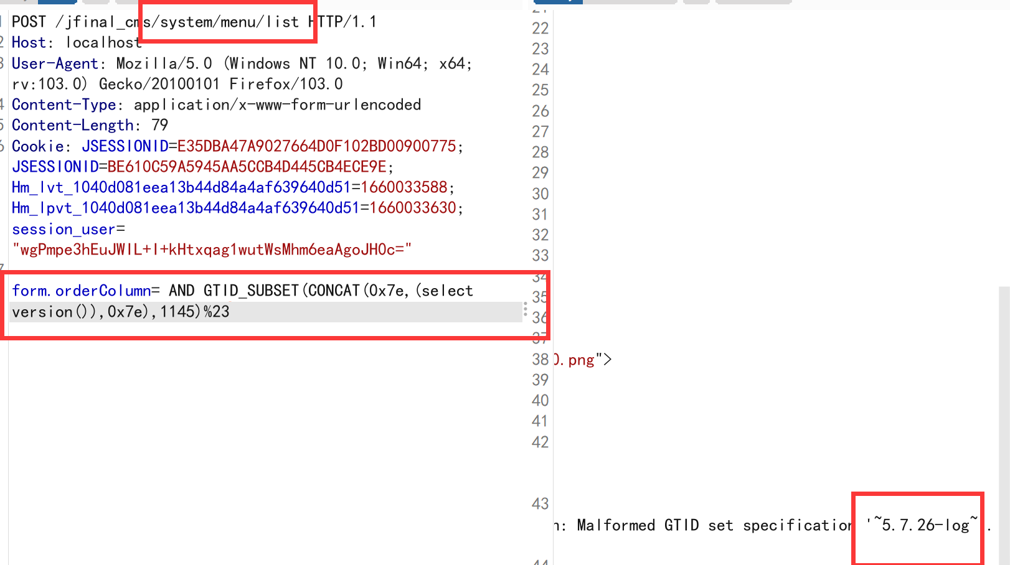
Task: Click response line number 40
Action: [540, 400]
